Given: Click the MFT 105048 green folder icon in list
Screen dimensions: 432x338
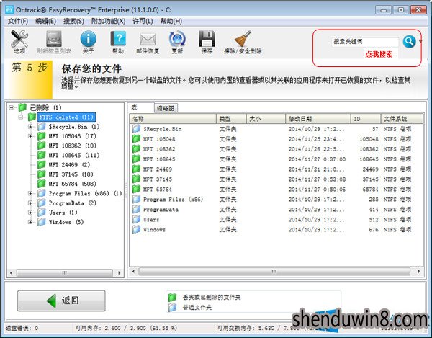Looking at the screenshot, I should click(136, 138).
